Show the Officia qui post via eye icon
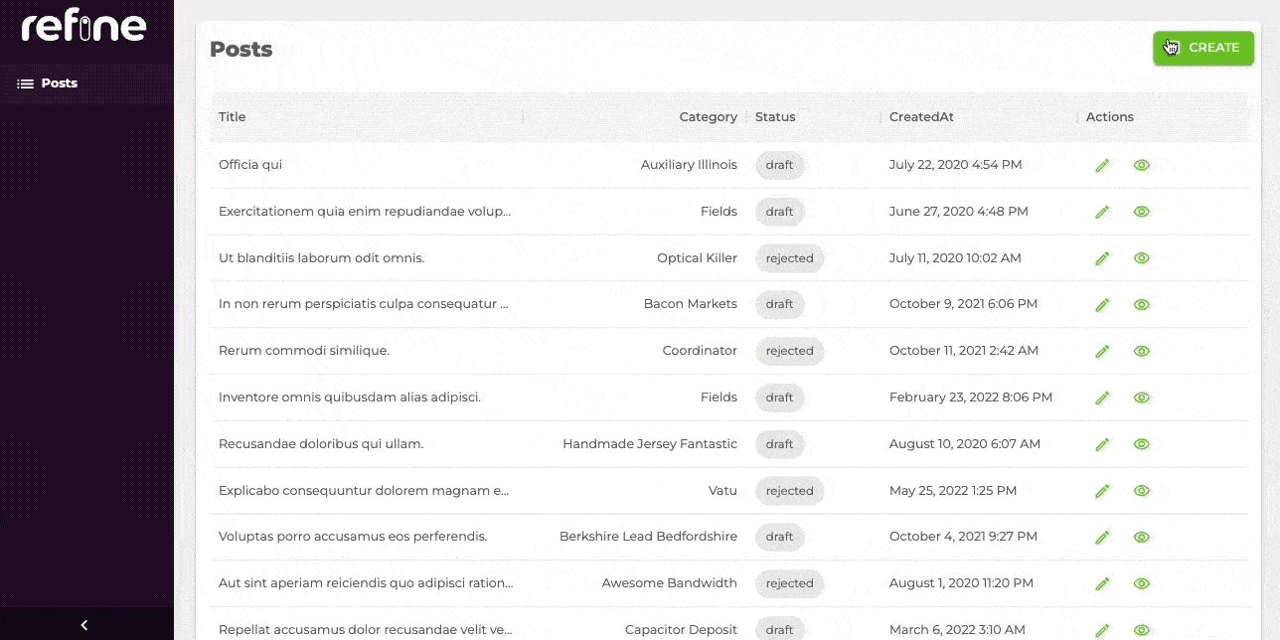The width and height of the screenshot is (1280, 640). tap(1142, 165)
